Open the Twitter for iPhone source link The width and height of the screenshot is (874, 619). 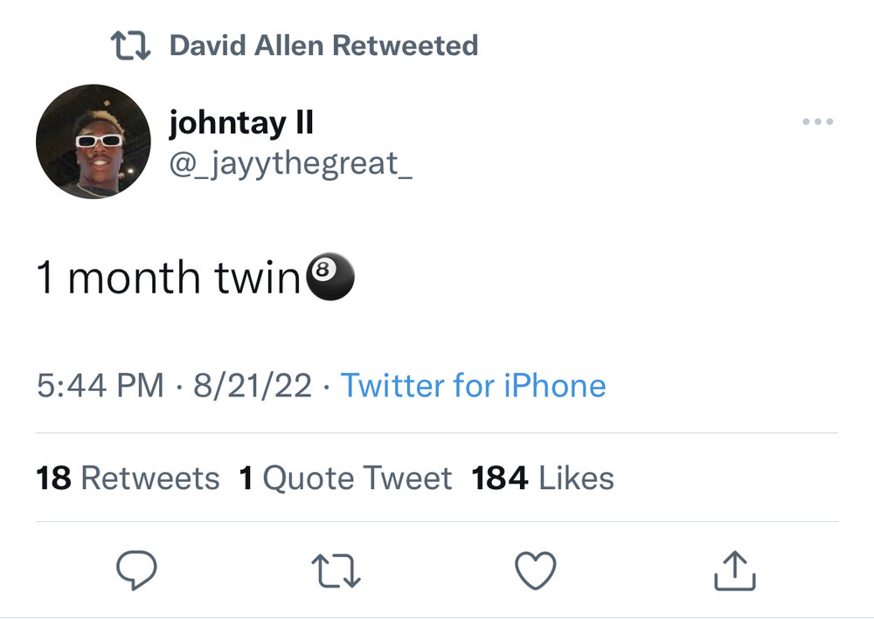point(473,385)
